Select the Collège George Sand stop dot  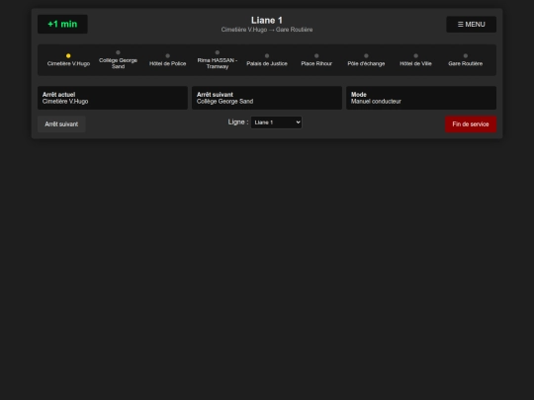pos(118,52)
